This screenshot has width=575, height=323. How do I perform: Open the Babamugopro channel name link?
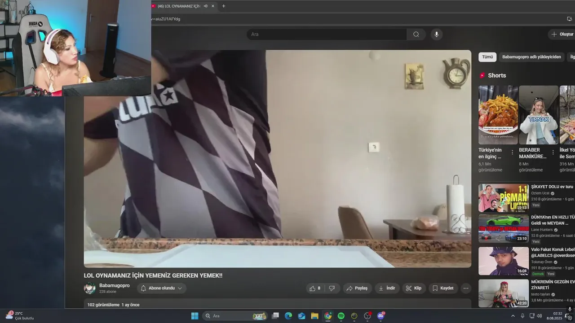click(114, 285)
